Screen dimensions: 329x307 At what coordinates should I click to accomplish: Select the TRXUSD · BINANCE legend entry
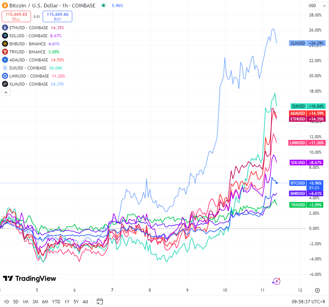pyautogui.click(x=28, y=52)
